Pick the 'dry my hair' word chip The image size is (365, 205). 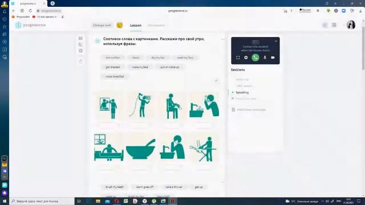point(158,58)
